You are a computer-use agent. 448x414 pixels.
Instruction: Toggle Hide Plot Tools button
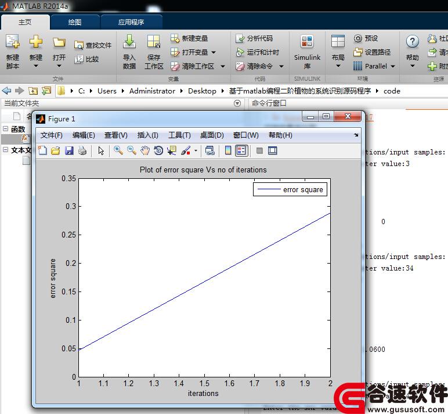(x=259, y=150)
